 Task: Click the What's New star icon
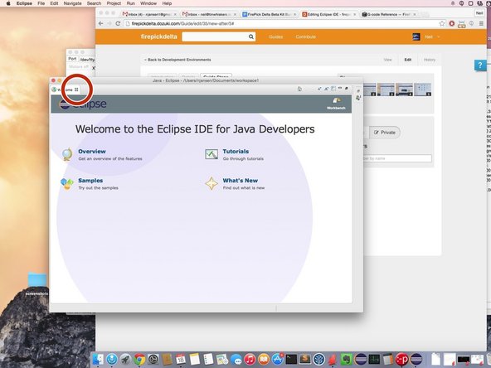pyautogui.click(x=211, y=184)
